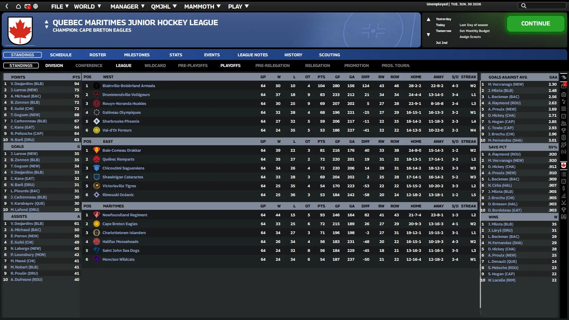Open the person with dollar sidebar icon
569x320 pixels.
(x=564, y=145)
